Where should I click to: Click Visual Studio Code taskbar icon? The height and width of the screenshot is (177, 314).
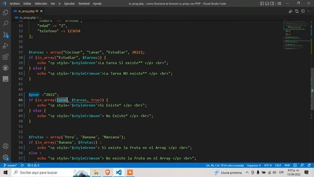coord(119,173)
